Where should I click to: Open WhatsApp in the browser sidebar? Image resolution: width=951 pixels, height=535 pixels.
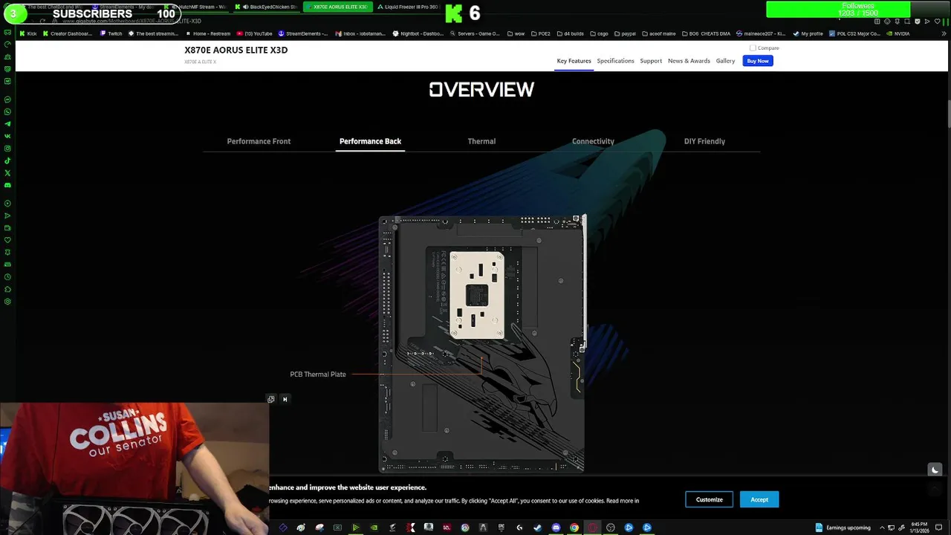(7, 111)
